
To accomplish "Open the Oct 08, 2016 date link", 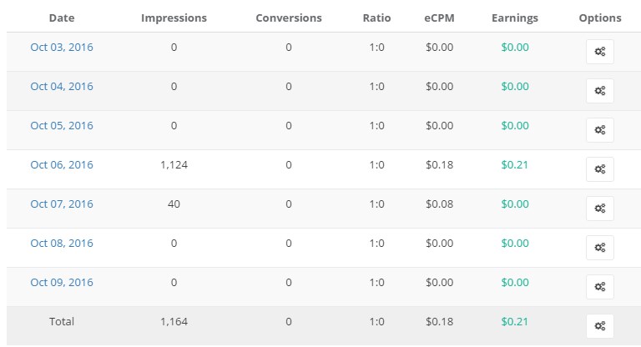I will pos(62,244).
